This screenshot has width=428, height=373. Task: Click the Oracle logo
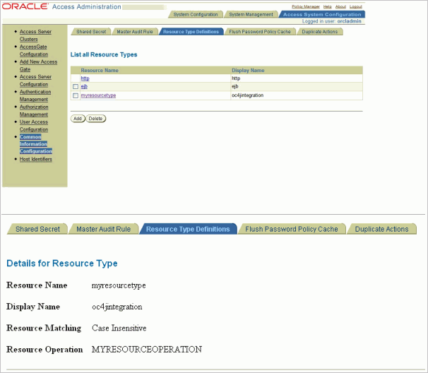point(25,6)
